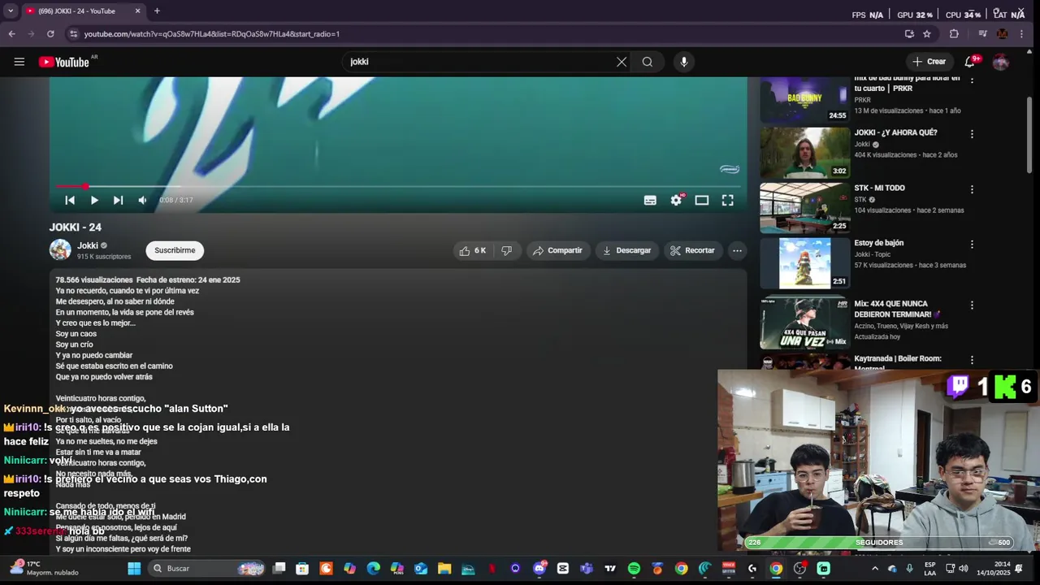Open File Explorer from the taskbar
The height and width of the screenshot is (585, 1040).
[x=444, y=569]
